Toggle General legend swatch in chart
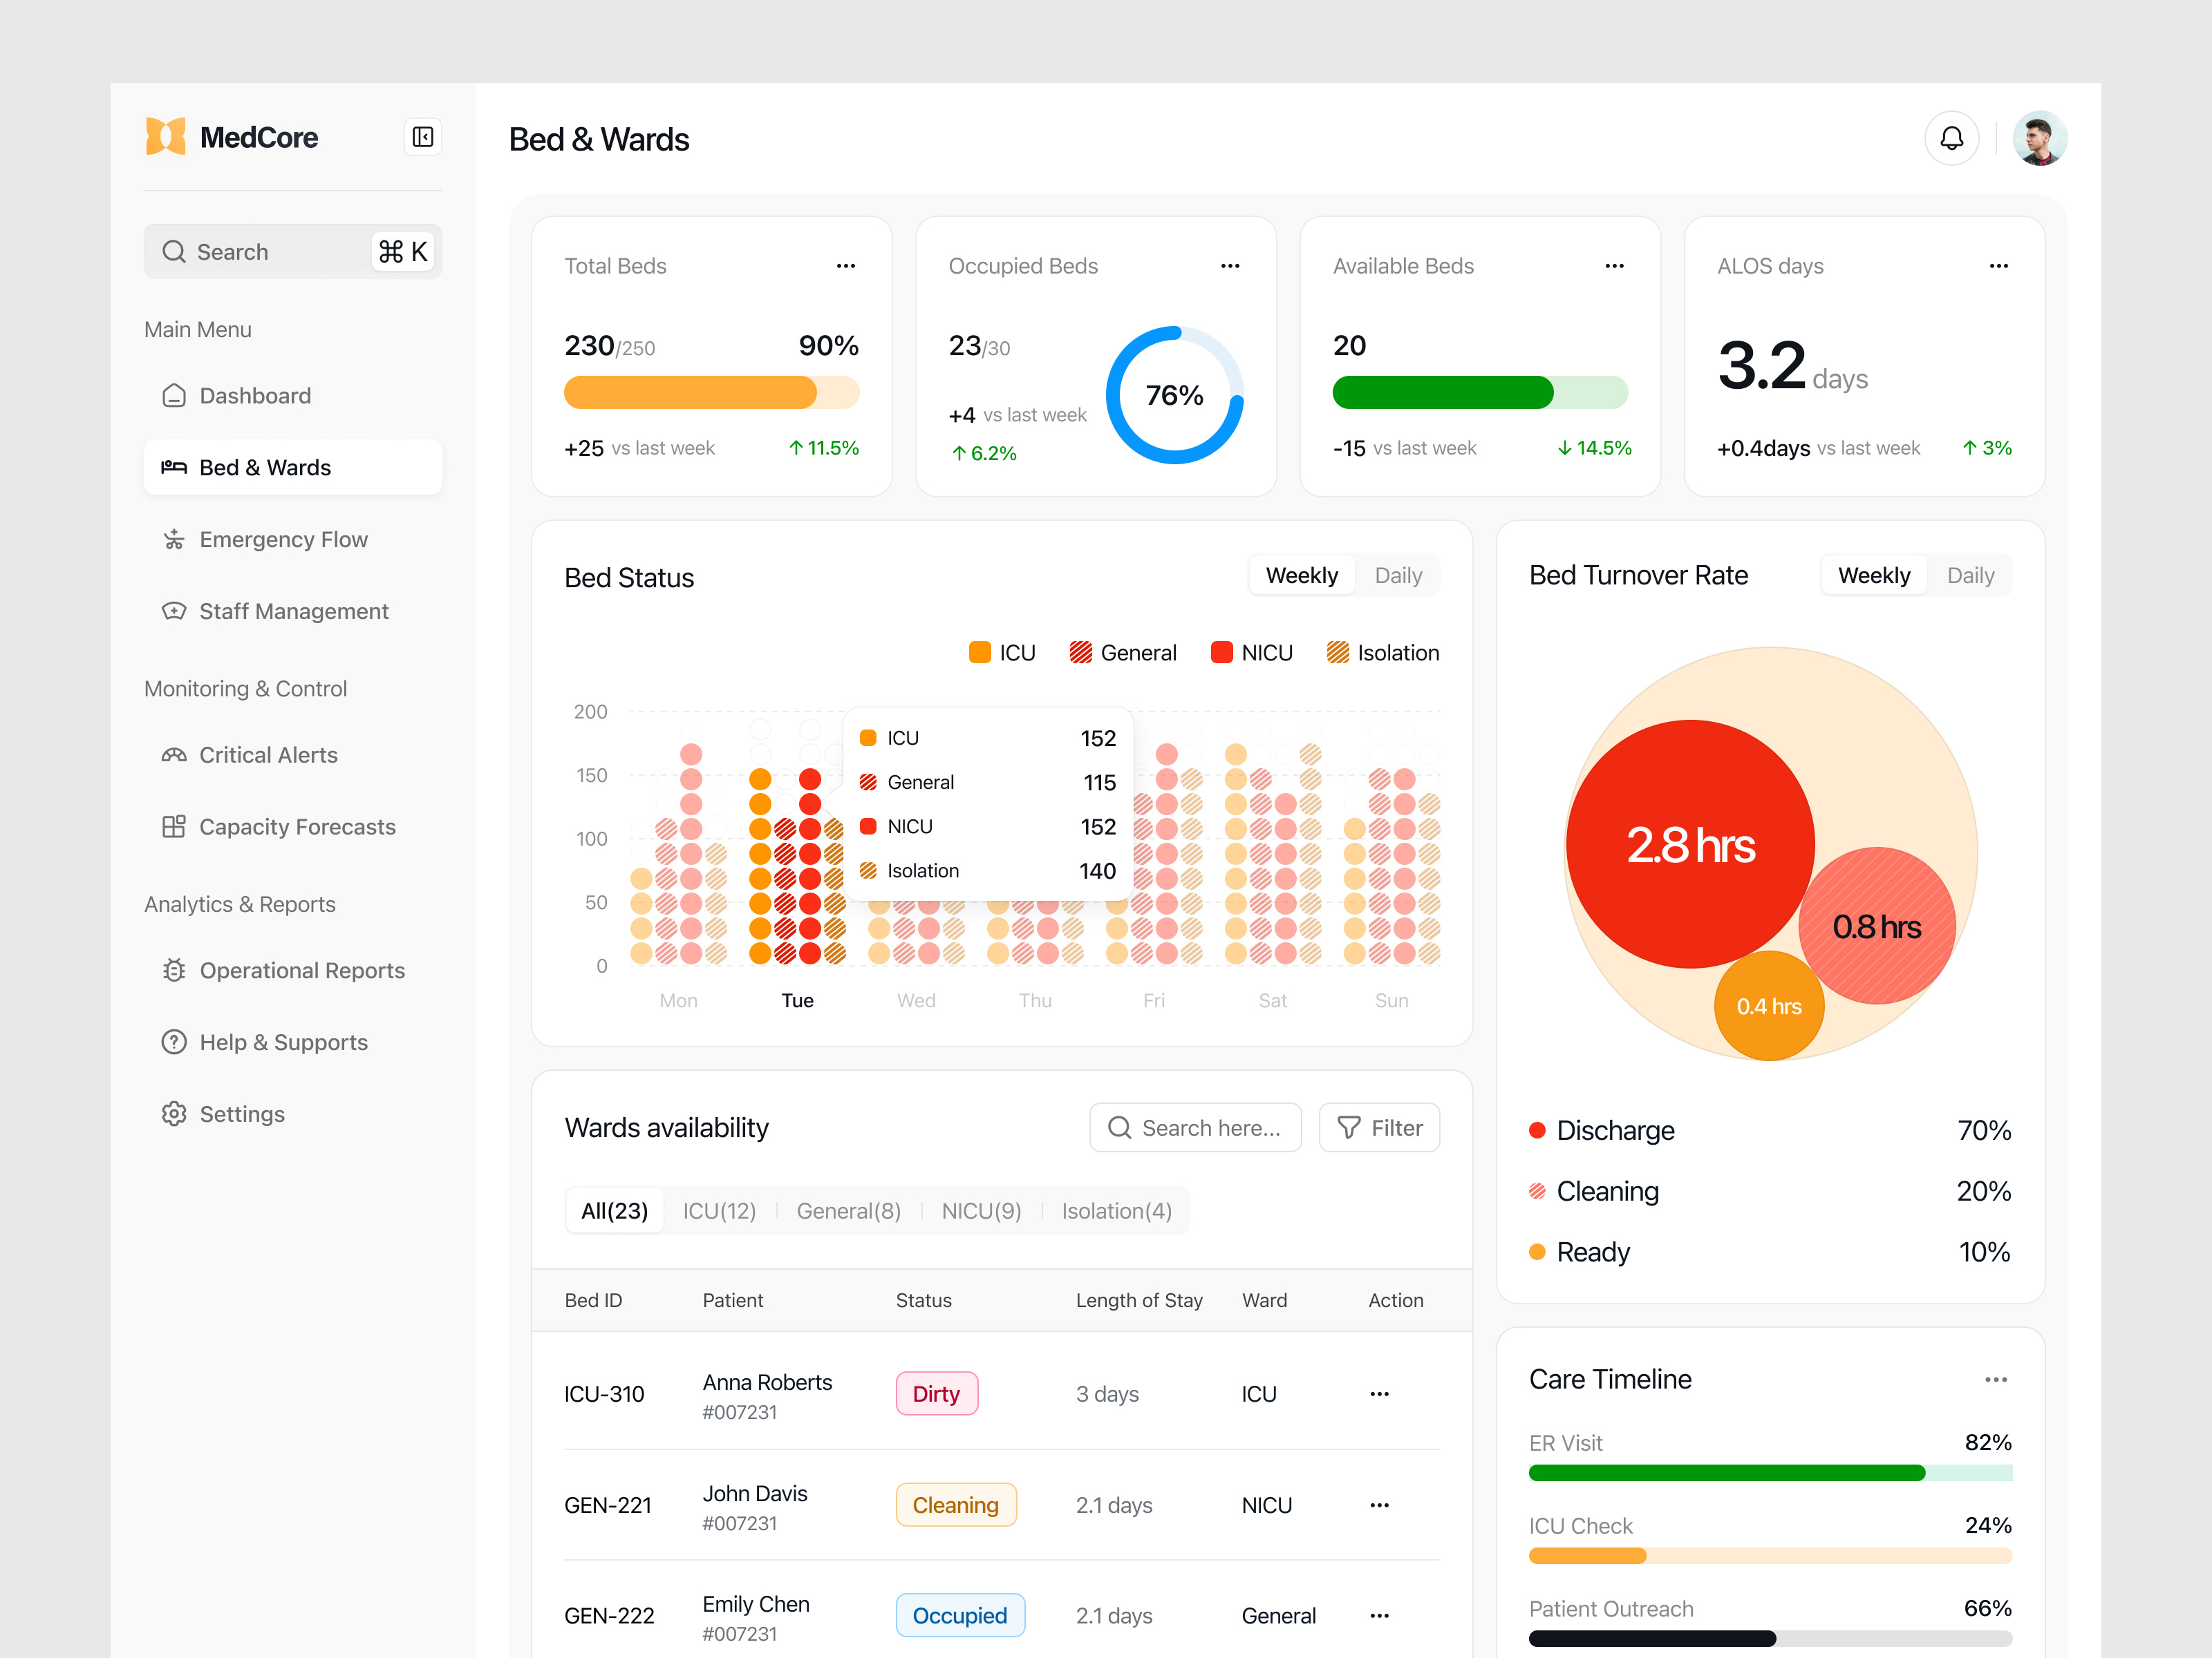Image resolution: width=2212 pixels, height=1658 pixels. coord(1080,653)
